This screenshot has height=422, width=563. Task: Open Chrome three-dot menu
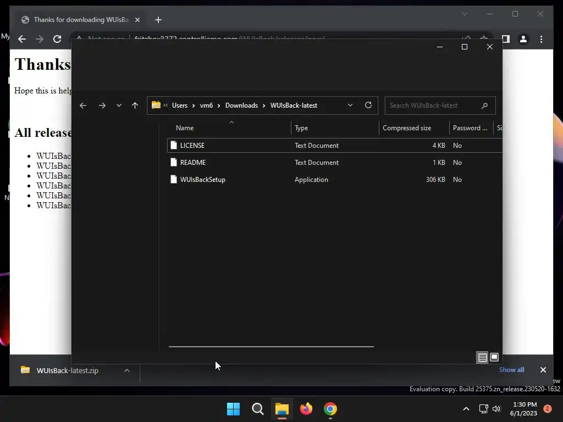point(541,39)
